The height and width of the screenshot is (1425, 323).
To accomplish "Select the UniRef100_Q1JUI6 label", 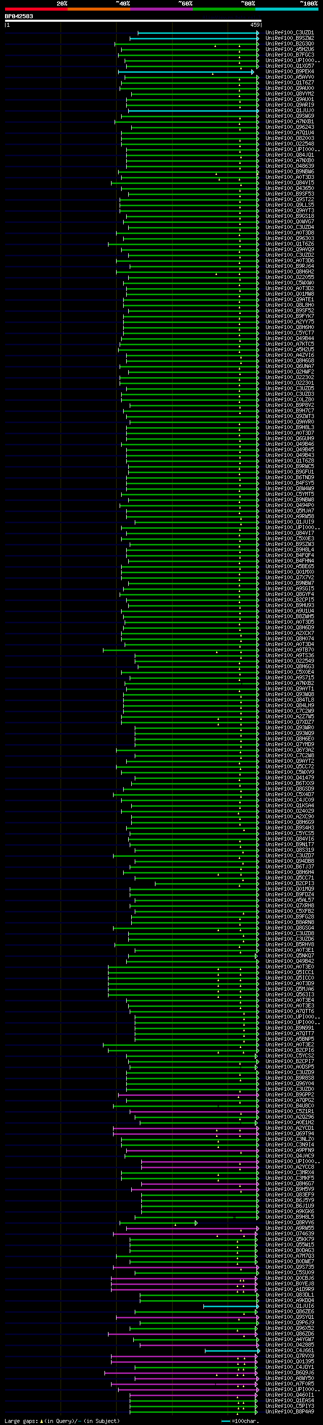I will (290, 1306).
